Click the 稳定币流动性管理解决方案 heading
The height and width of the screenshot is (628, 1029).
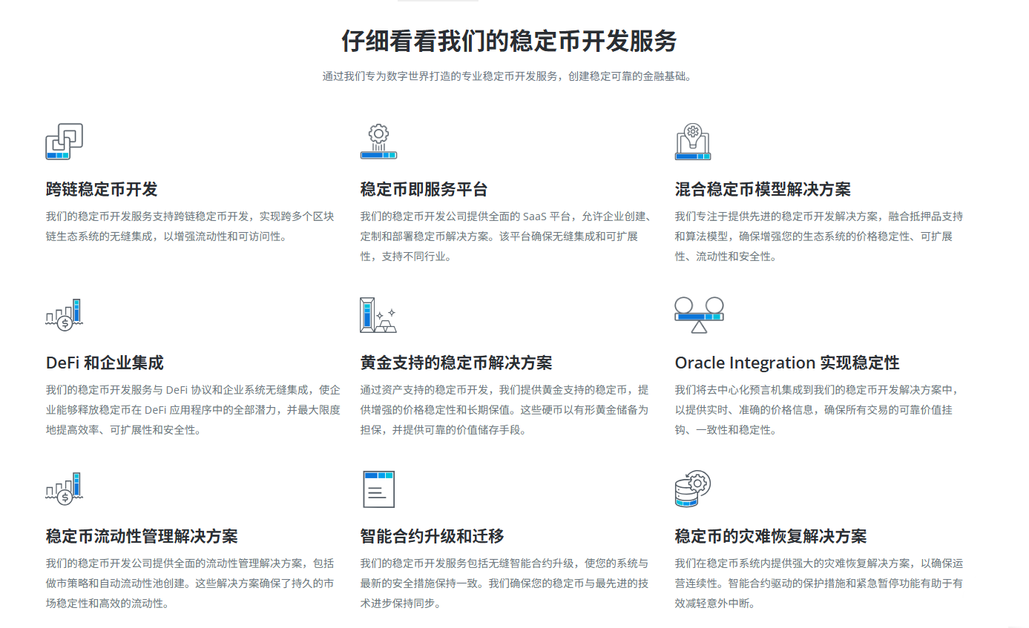(142, 536)
